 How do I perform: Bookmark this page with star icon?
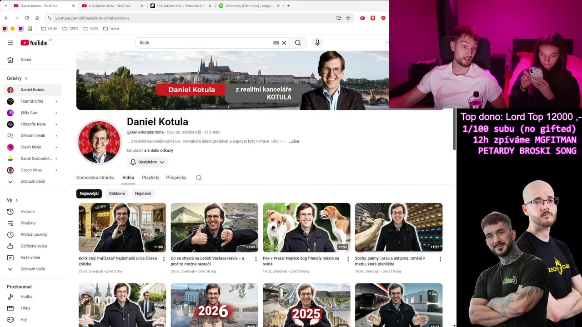(x=348, y=18)
